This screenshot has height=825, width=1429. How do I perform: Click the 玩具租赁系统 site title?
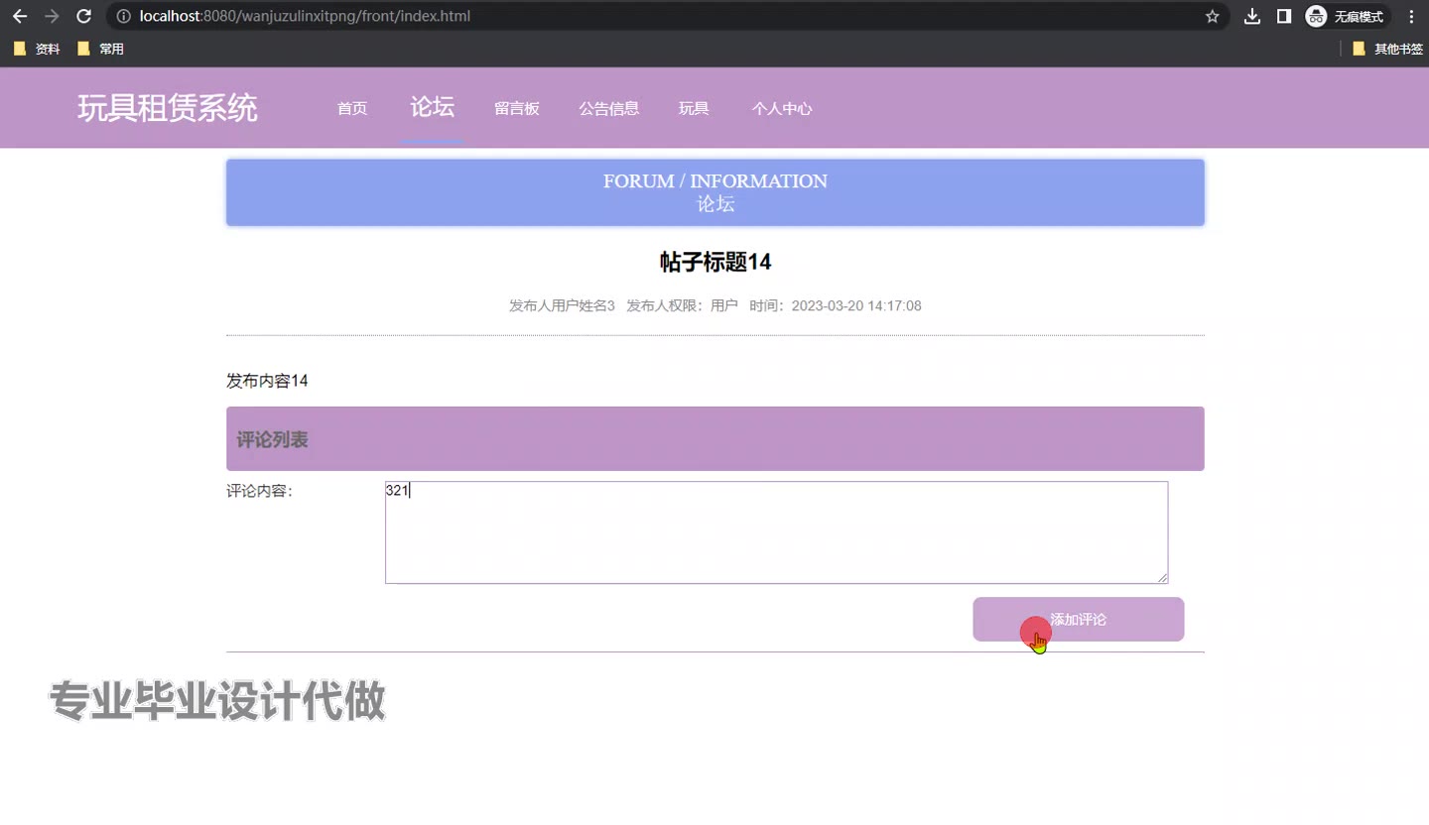pos(168,107)
